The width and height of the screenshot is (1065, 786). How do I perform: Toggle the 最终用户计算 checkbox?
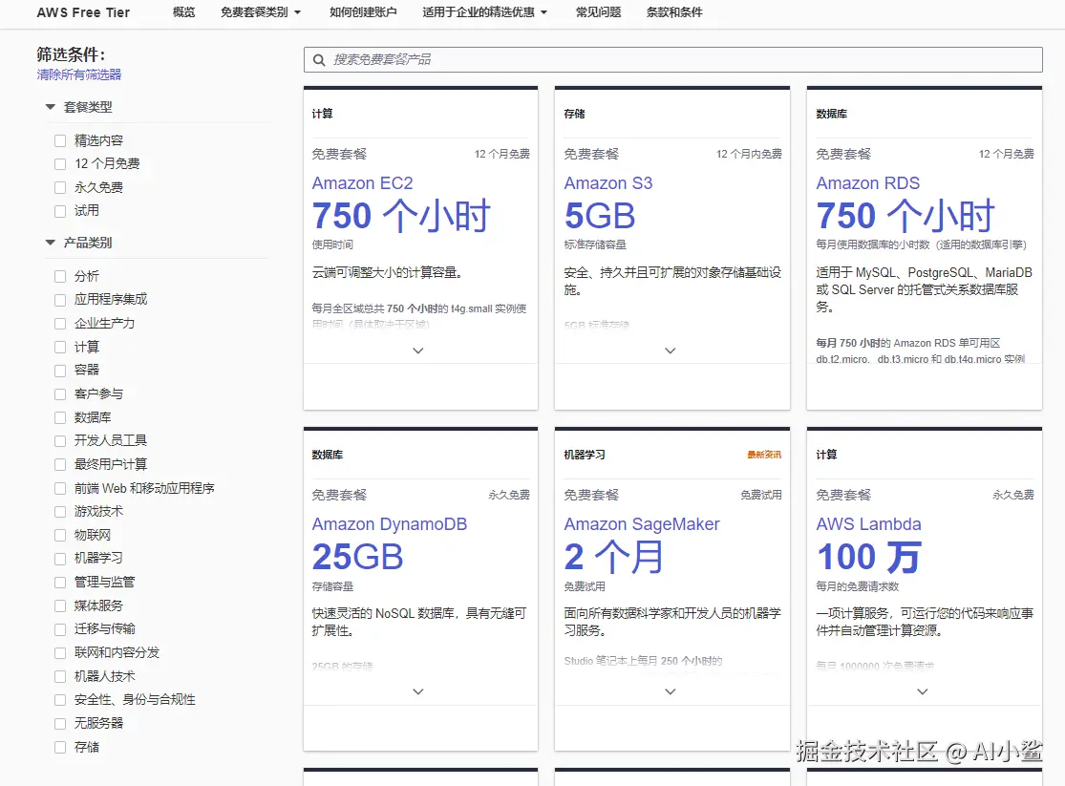coord(60,465)
